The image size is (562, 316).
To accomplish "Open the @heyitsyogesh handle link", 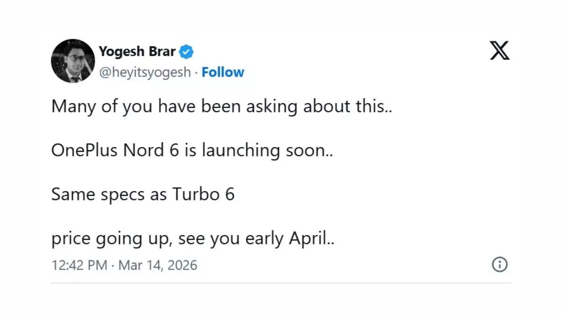I will (145, 72).
